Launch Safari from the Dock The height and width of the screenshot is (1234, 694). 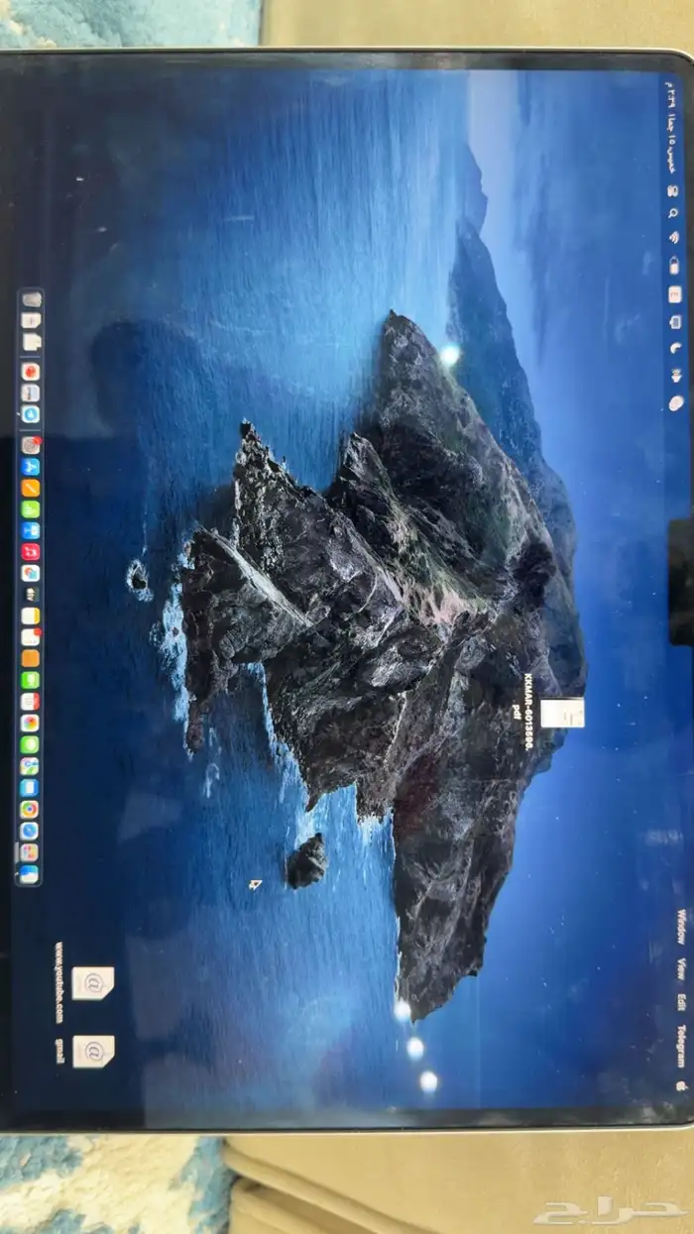31,831
